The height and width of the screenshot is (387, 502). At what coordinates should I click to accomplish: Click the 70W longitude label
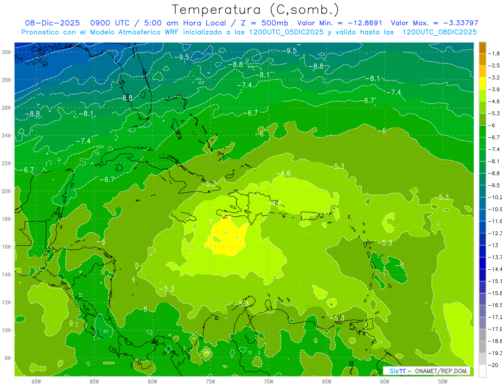point(269,381)
